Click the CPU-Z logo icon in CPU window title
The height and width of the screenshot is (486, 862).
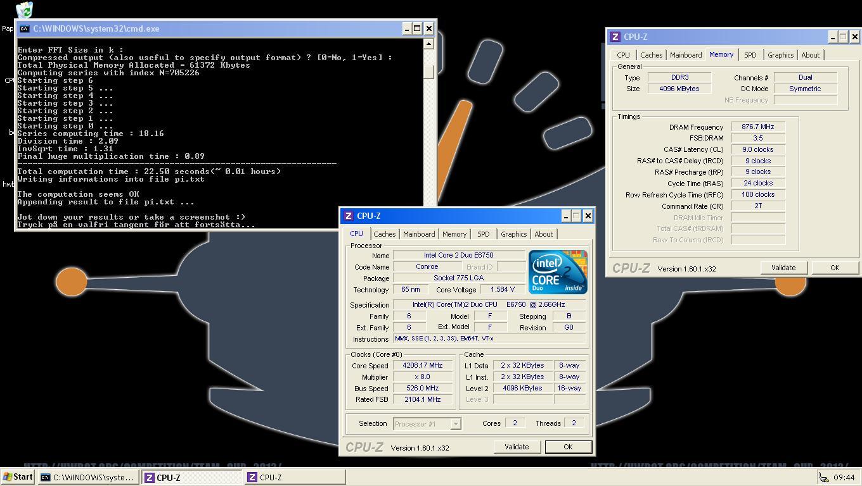click(349, 216)
